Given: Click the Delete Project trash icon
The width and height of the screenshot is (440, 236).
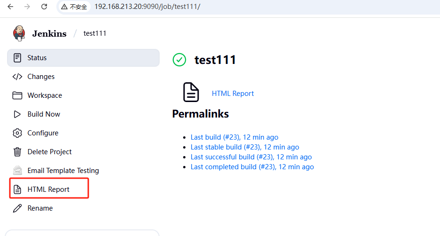Looking at the screenshot, I should coord(17,152).
